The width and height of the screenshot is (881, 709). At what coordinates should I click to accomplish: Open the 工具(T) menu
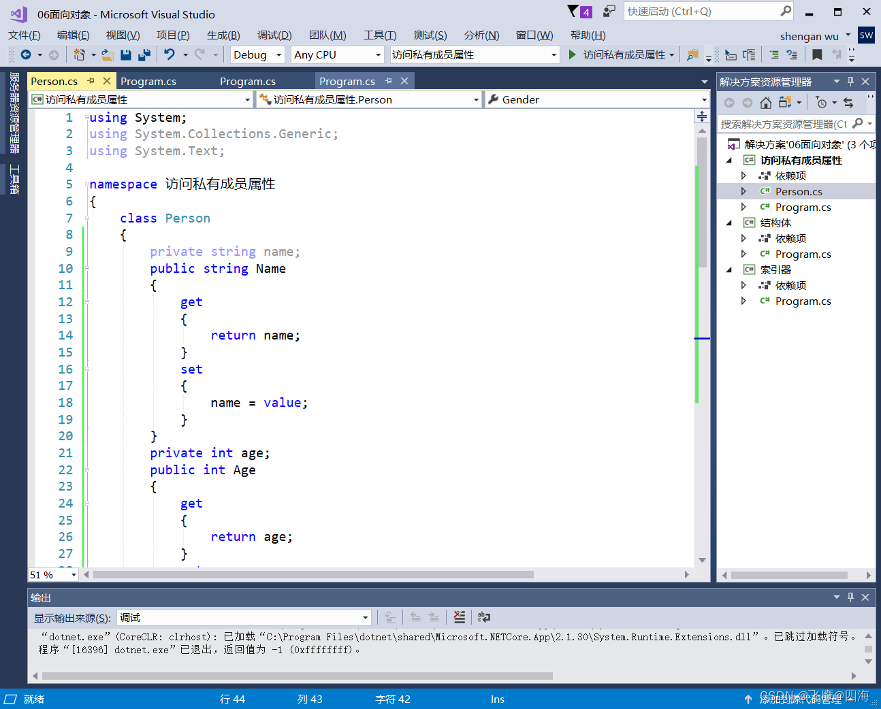click(380, 35)
